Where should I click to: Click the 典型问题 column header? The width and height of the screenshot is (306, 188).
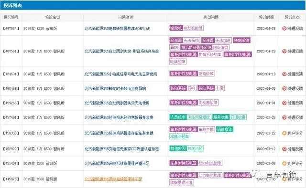(x=211, y=17)
